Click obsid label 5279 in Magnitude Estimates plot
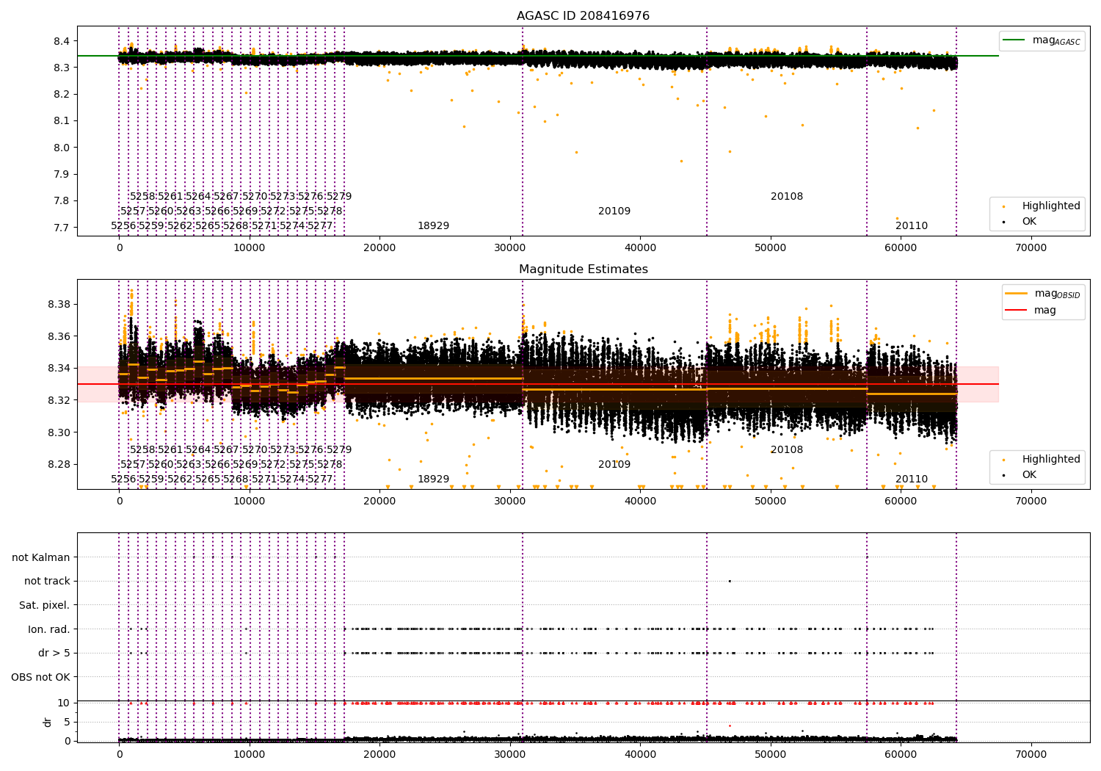1101x771 pixels. [x=339, y=450]
